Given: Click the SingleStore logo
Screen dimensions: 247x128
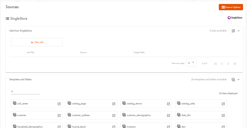Looking at the screenshot, I should (235, 18).
